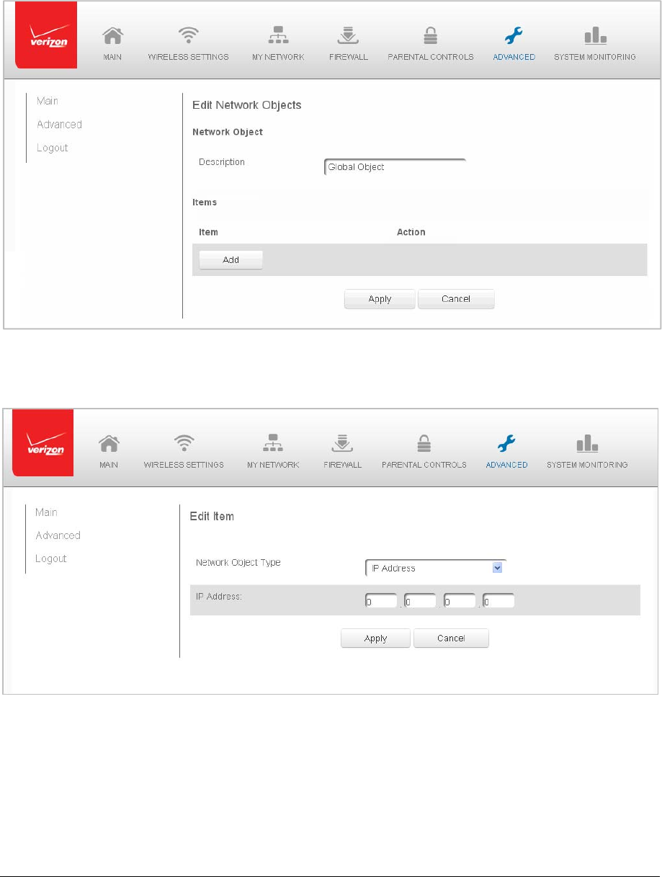Open Wireless Settings wifi icon in Edit Network Objects screen

[x=188, y=35]
